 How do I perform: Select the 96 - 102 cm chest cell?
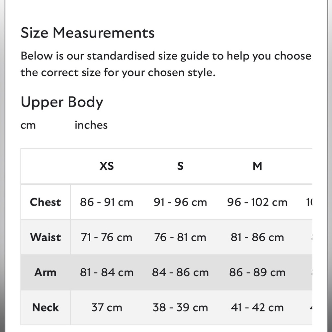point(257,202)
